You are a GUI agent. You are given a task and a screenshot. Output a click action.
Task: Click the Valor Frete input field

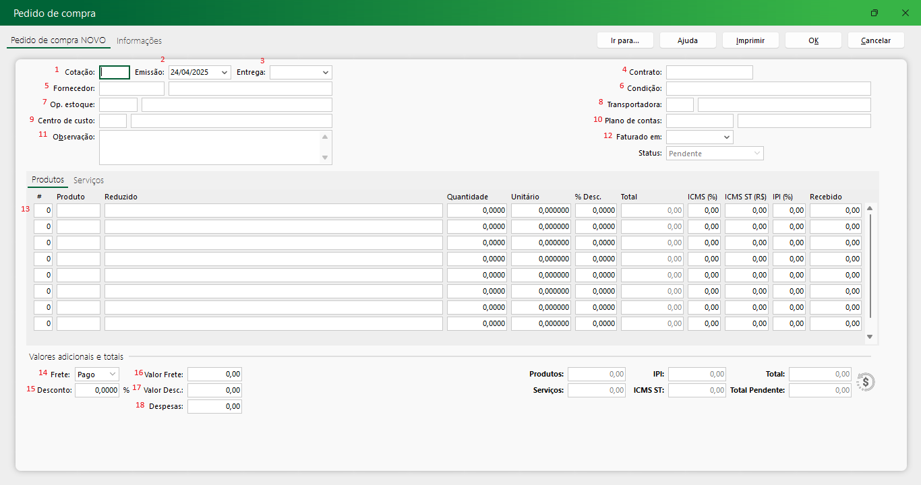pyautogui.click(x=214, y=374)
